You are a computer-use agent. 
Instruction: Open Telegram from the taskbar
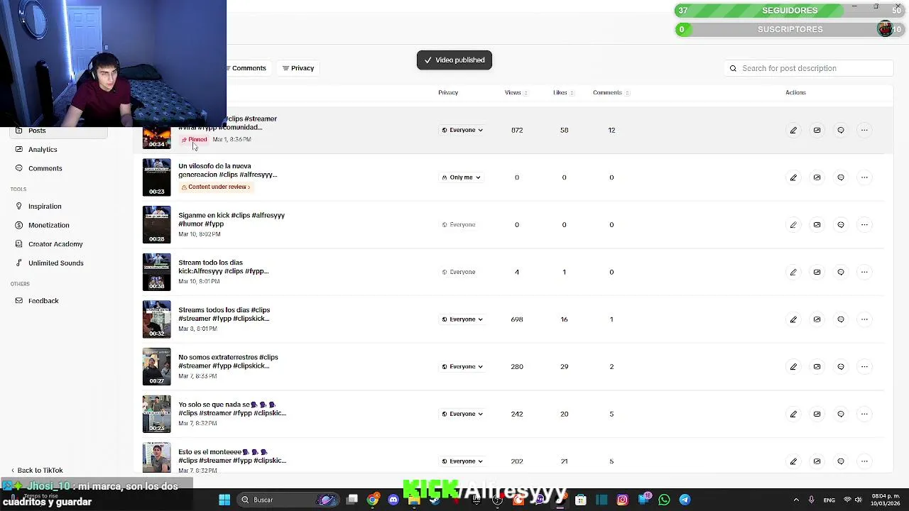685,500
